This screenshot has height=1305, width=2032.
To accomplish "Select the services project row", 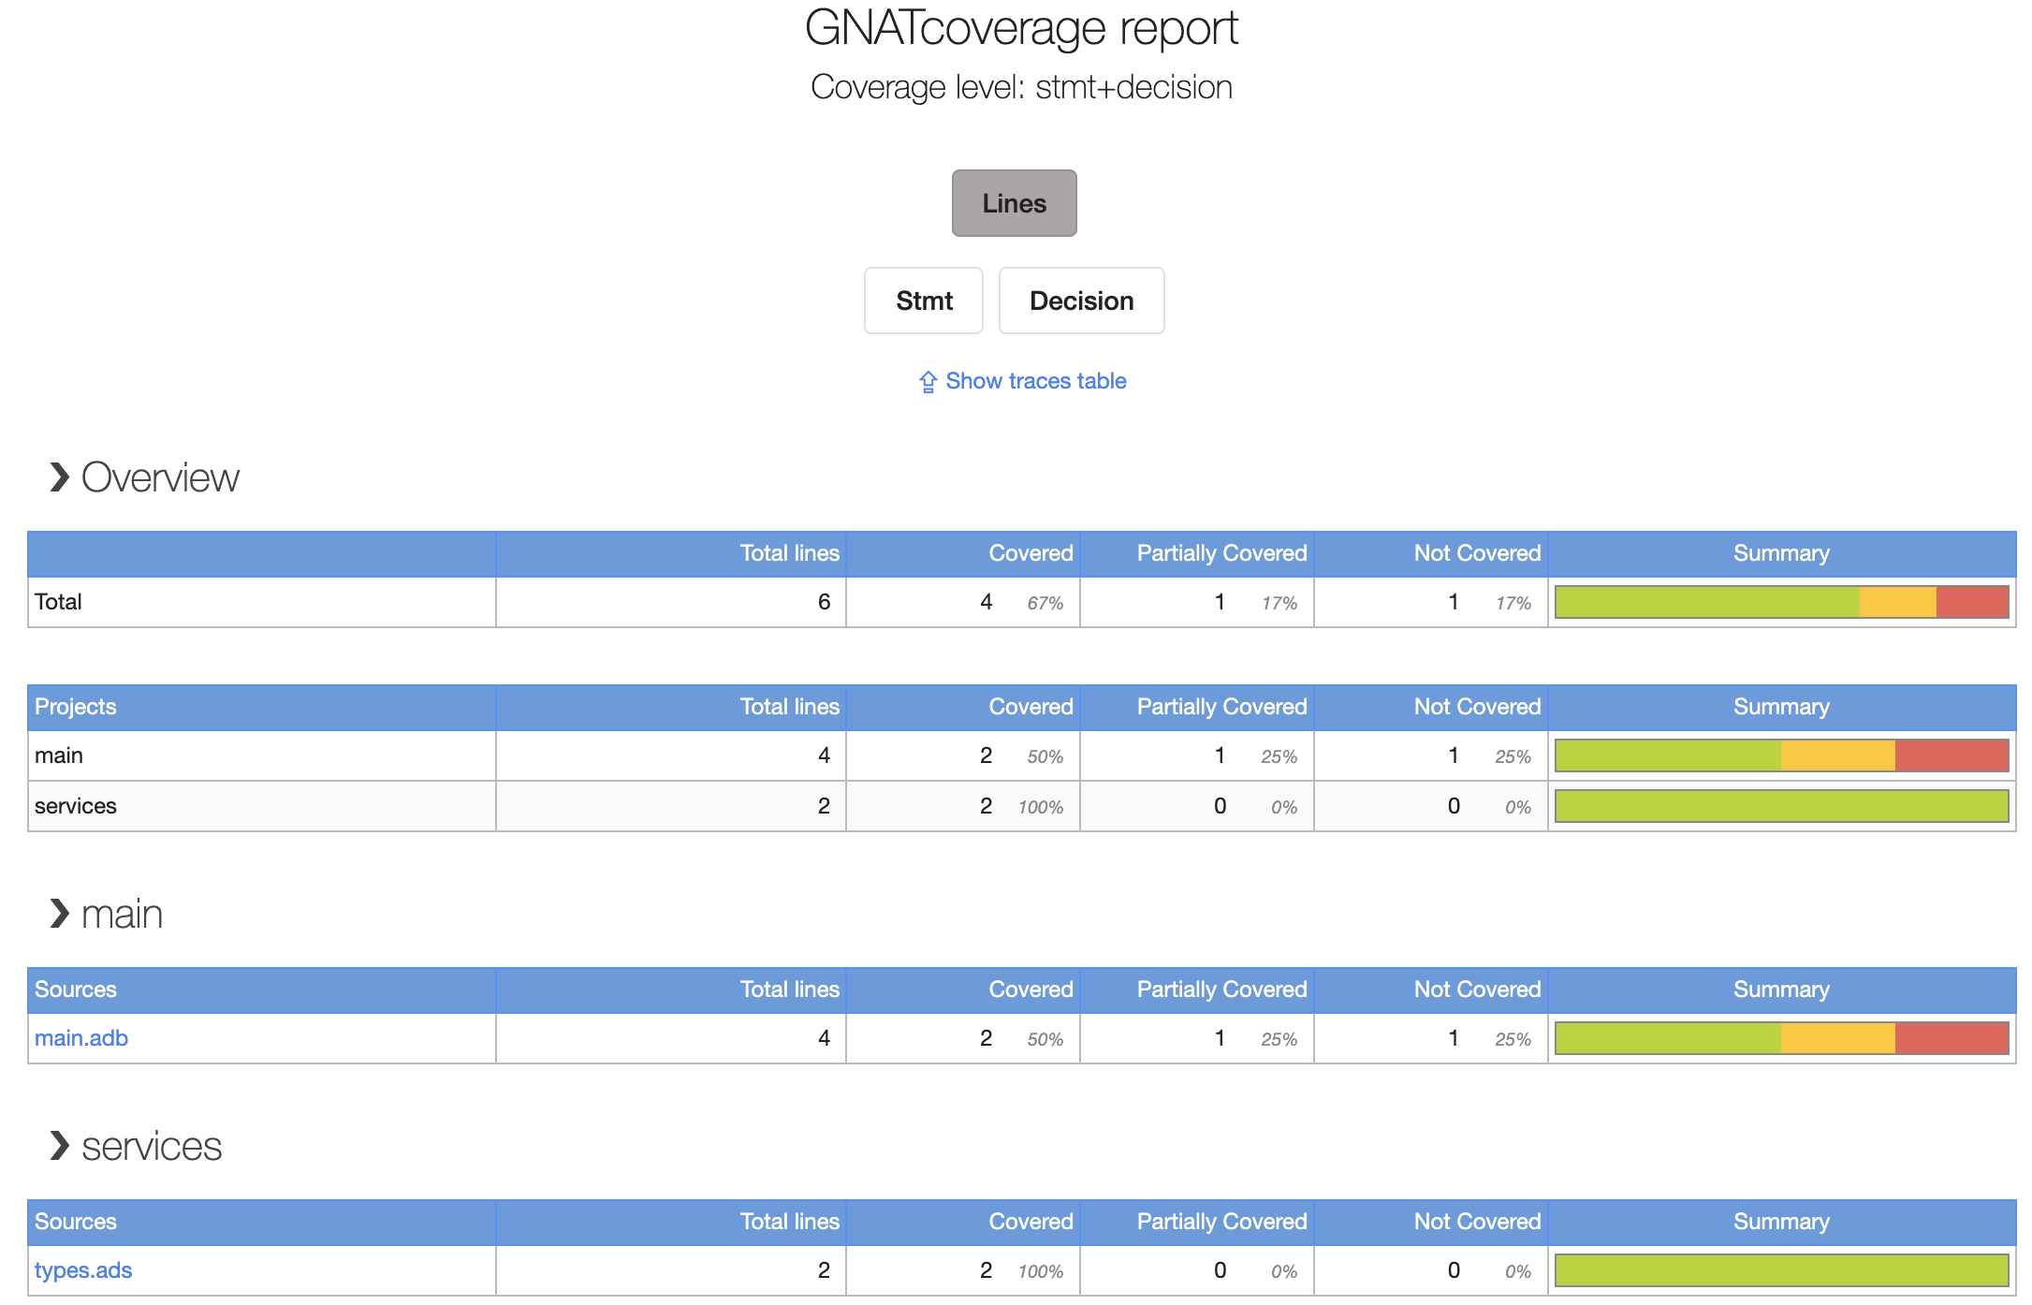I will 1021,806.
